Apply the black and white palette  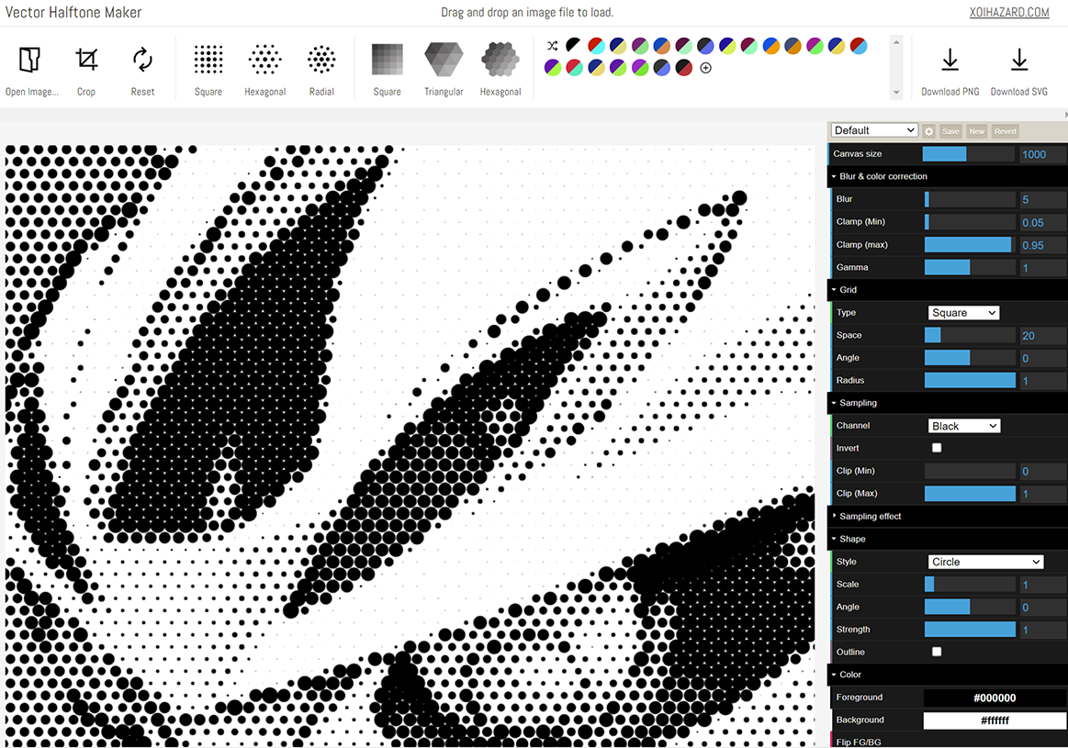pyautogui.click(x=574, y=46)
